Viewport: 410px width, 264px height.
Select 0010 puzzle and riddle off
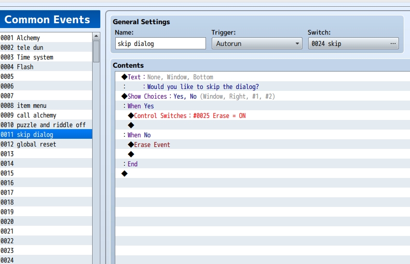[46, 125]
